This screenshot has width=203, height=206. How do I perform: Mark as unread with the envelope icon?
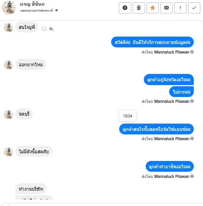click(166, 8)
